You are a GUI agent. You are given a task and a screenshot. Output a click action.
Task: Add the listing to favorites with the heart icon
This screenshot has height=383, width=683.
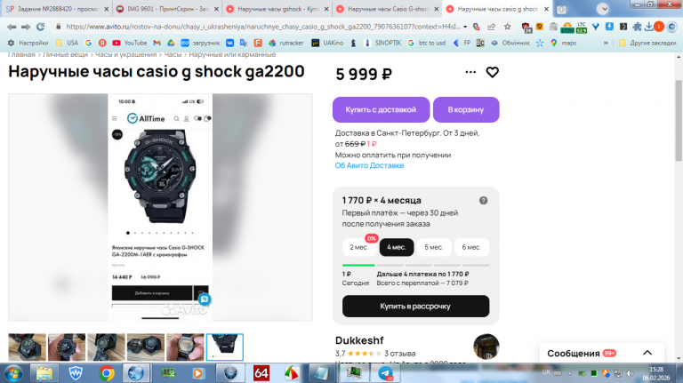492,72
